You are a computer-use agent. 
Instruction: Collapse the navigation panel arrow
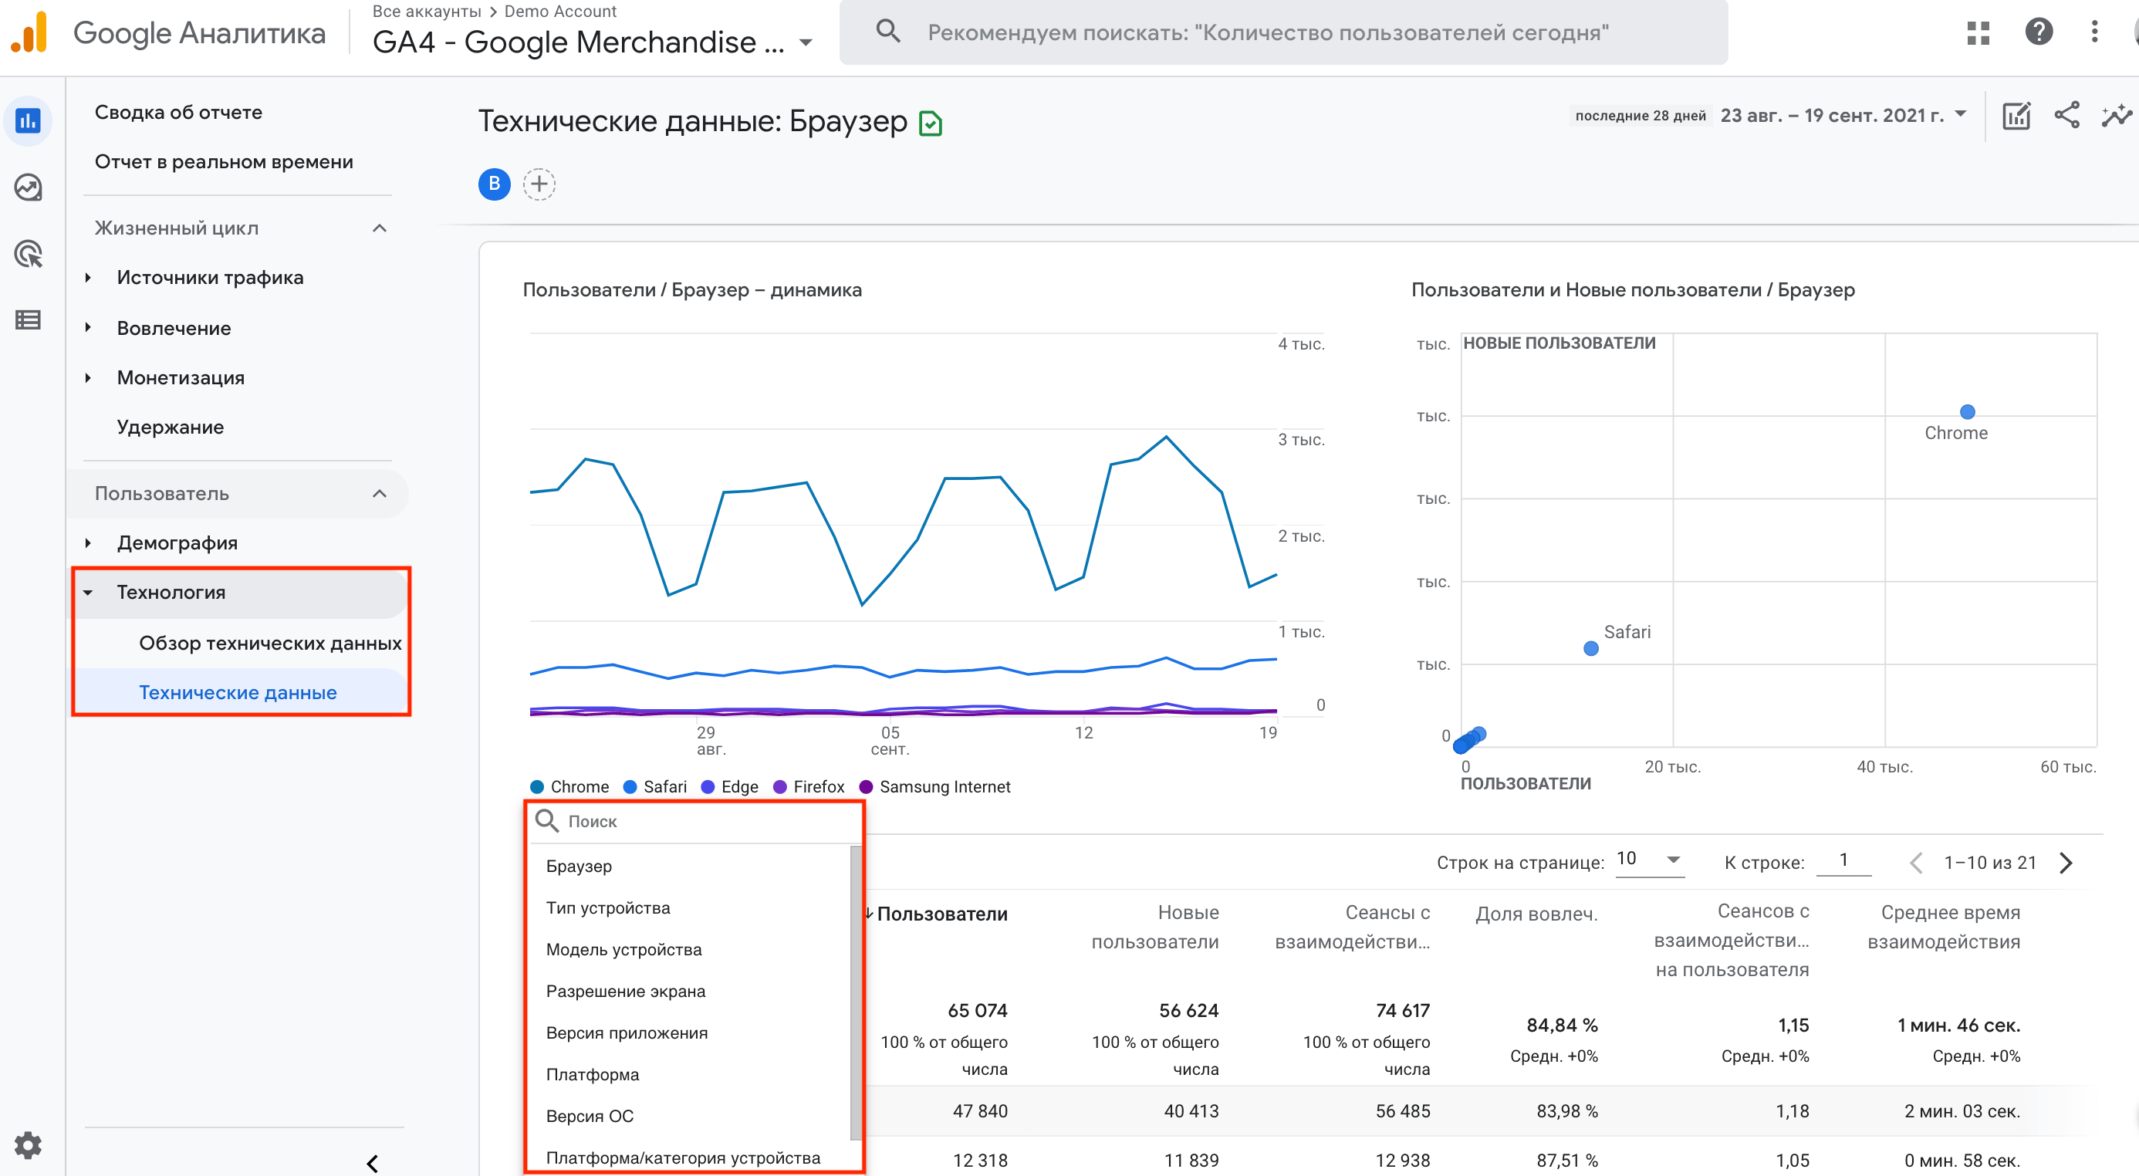click(x=373, y=1162)
